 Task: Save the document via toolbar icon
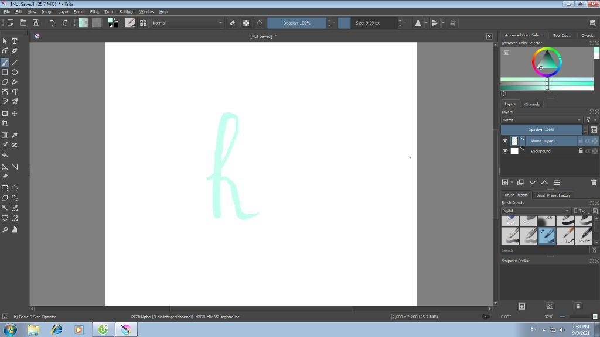pos(36,23)
